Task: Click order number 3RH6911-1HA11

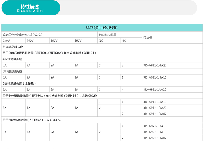Action: click(155, 77)
